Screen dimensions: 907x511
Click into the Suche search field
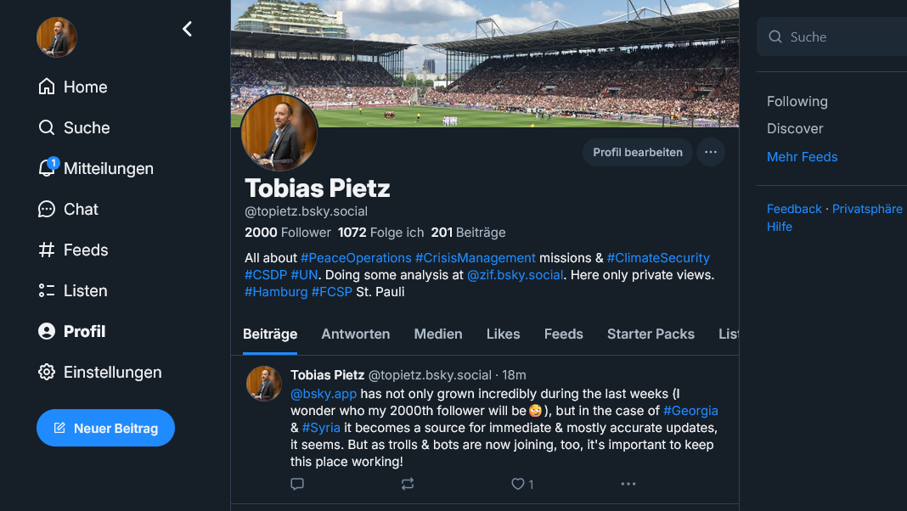(x=841, y=36)
